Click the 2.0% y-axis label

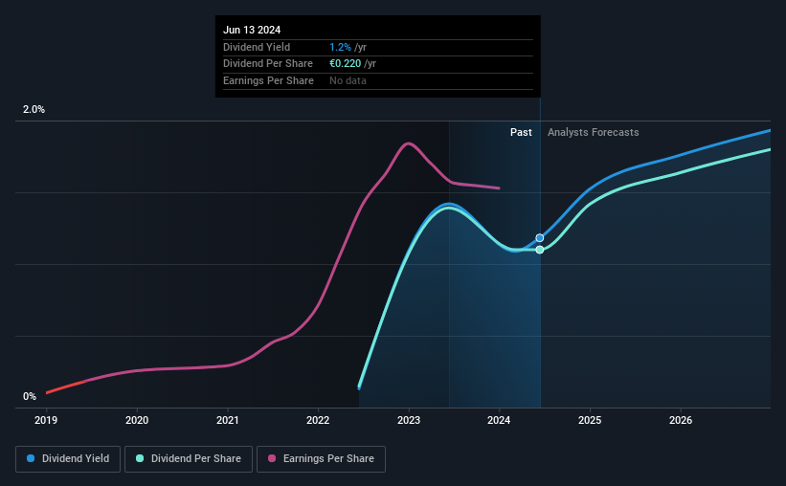34,110
